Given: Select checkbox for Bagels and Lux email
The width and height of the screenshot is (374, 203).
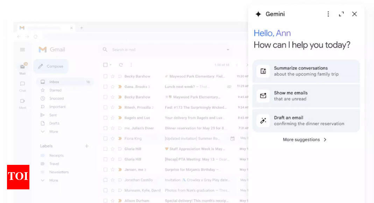Looking at the screenshot, I should [105, 118].
